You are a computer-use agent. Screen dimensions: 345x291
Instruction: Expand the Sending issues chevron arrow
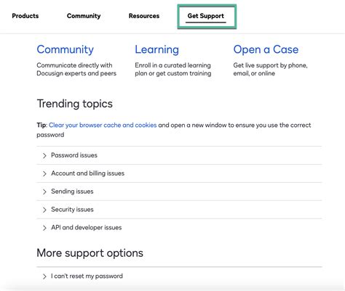point(44,192)
